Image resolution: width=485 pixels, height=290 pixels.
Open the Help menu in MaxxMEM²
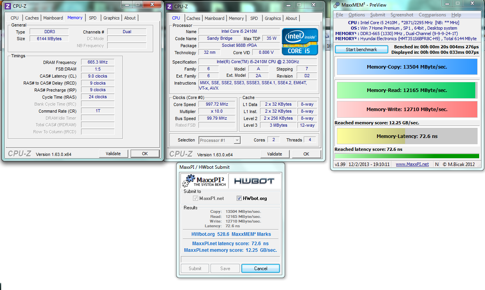tap(456, 15)
